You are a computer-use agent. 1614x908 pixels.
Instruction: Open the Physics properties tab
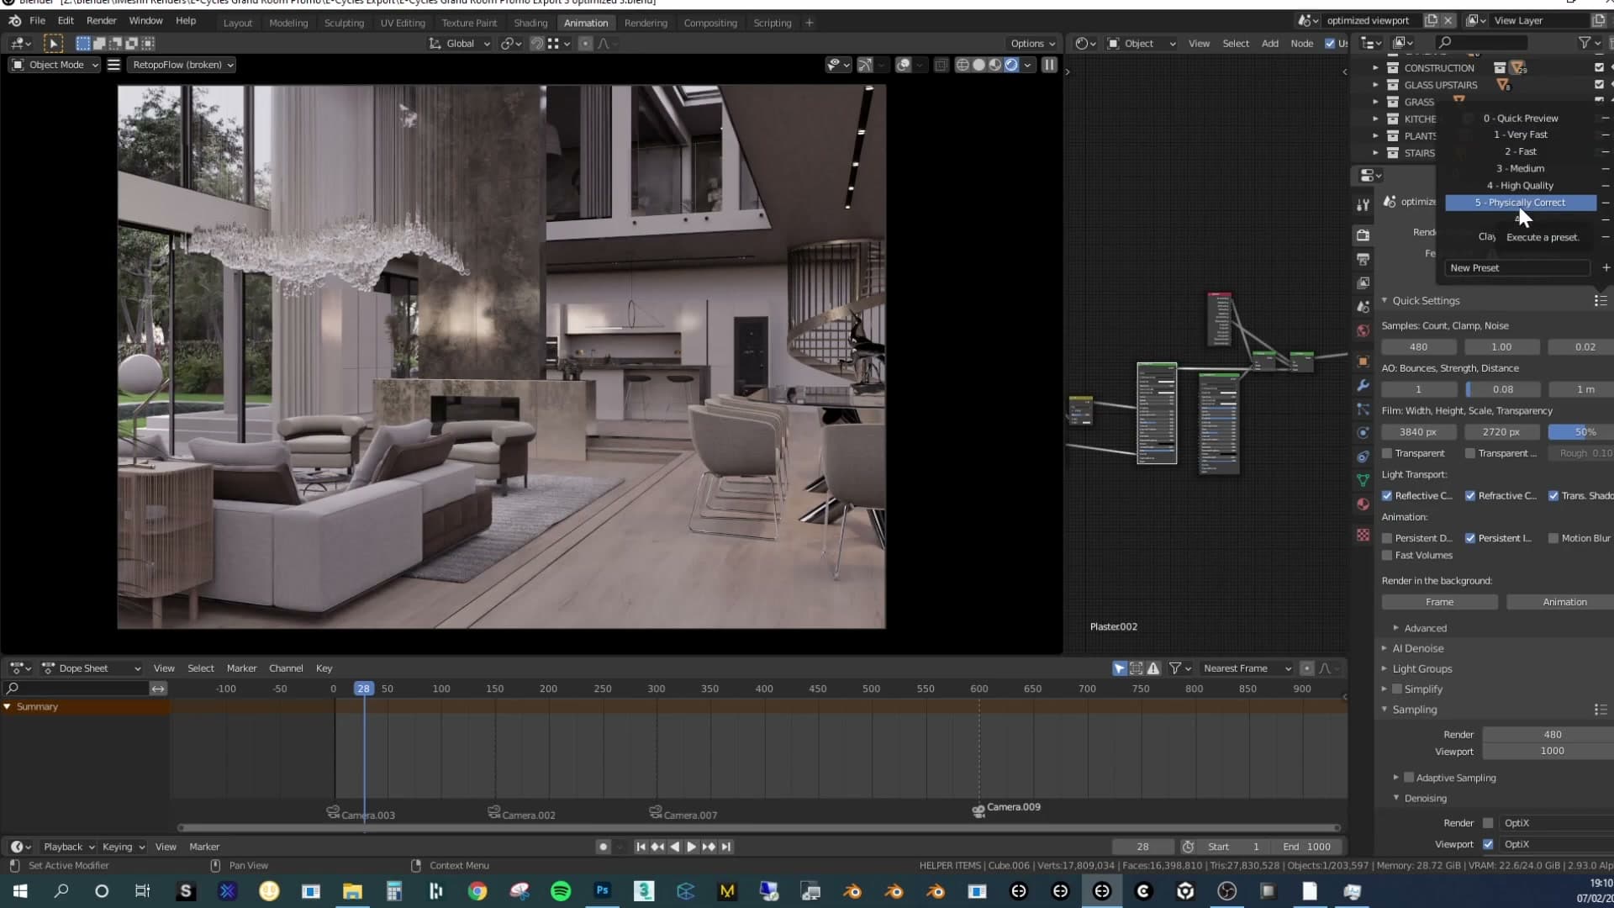(1363, 433)
